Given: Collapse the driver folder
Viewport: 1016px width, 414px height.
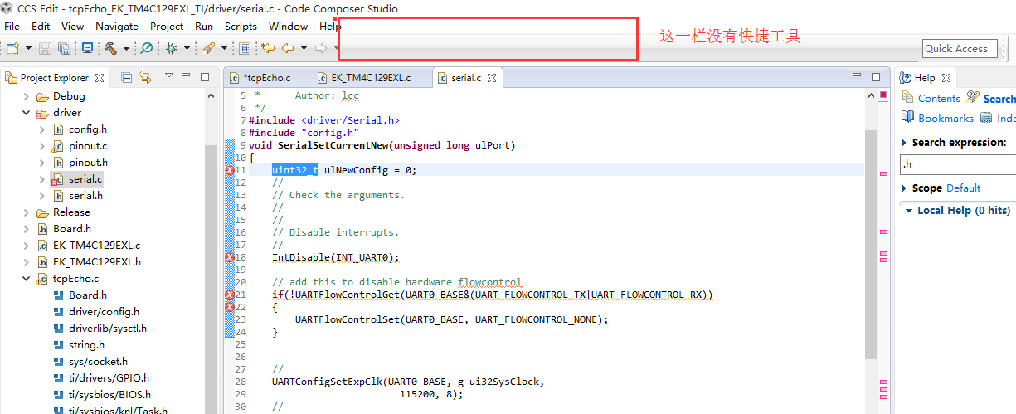Looking at the screenshot, I should pyautogui.click(x=26, y=113).
